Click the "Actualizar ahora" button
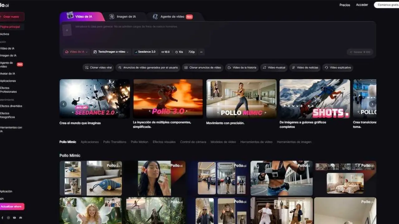 [11, 206]
